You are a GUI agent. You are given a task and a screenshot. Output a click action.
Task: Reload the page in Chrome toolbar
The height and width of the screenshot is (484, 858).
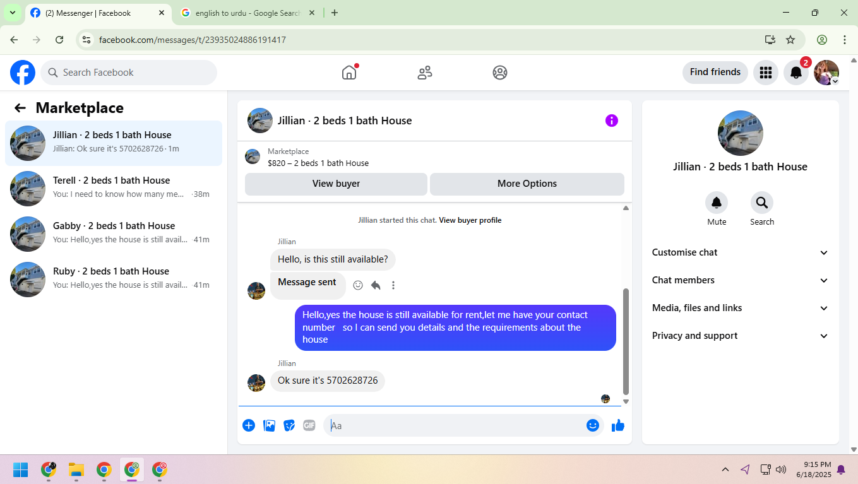coord(59,40)
